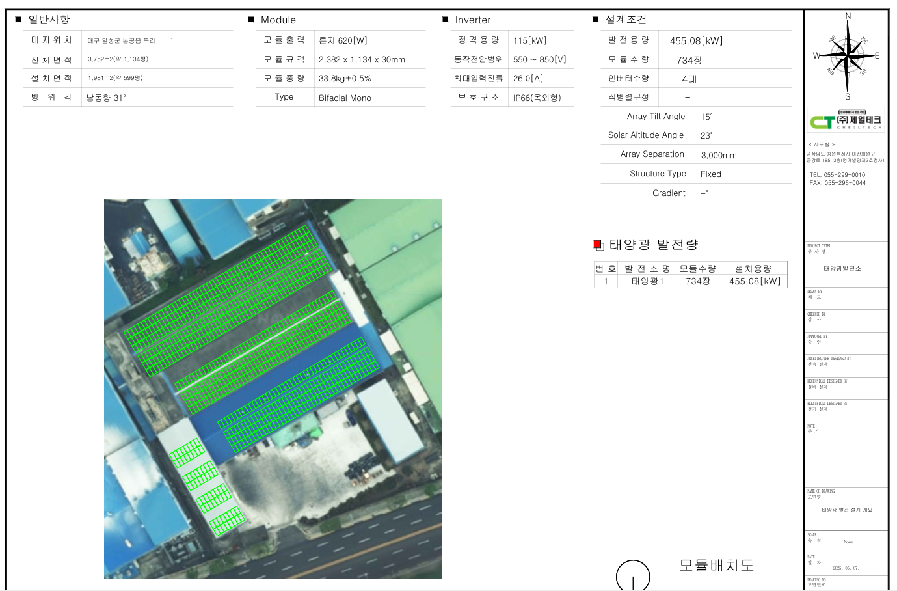Click the circle crosshair symbol near 모듈배치도
Screen dimensions: 897x591
click(633, 575)
